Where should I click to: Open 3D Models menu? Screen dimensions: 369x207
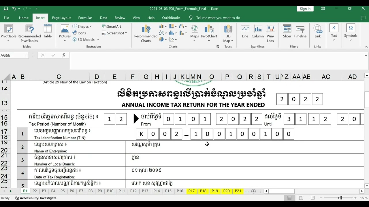coord(86,40)
